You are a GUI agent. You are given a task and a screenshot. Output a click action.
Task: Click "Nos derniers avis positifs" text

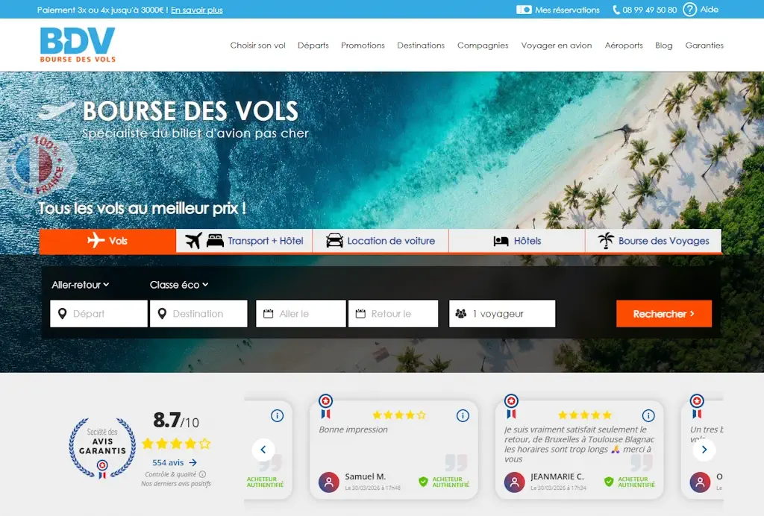176,484
